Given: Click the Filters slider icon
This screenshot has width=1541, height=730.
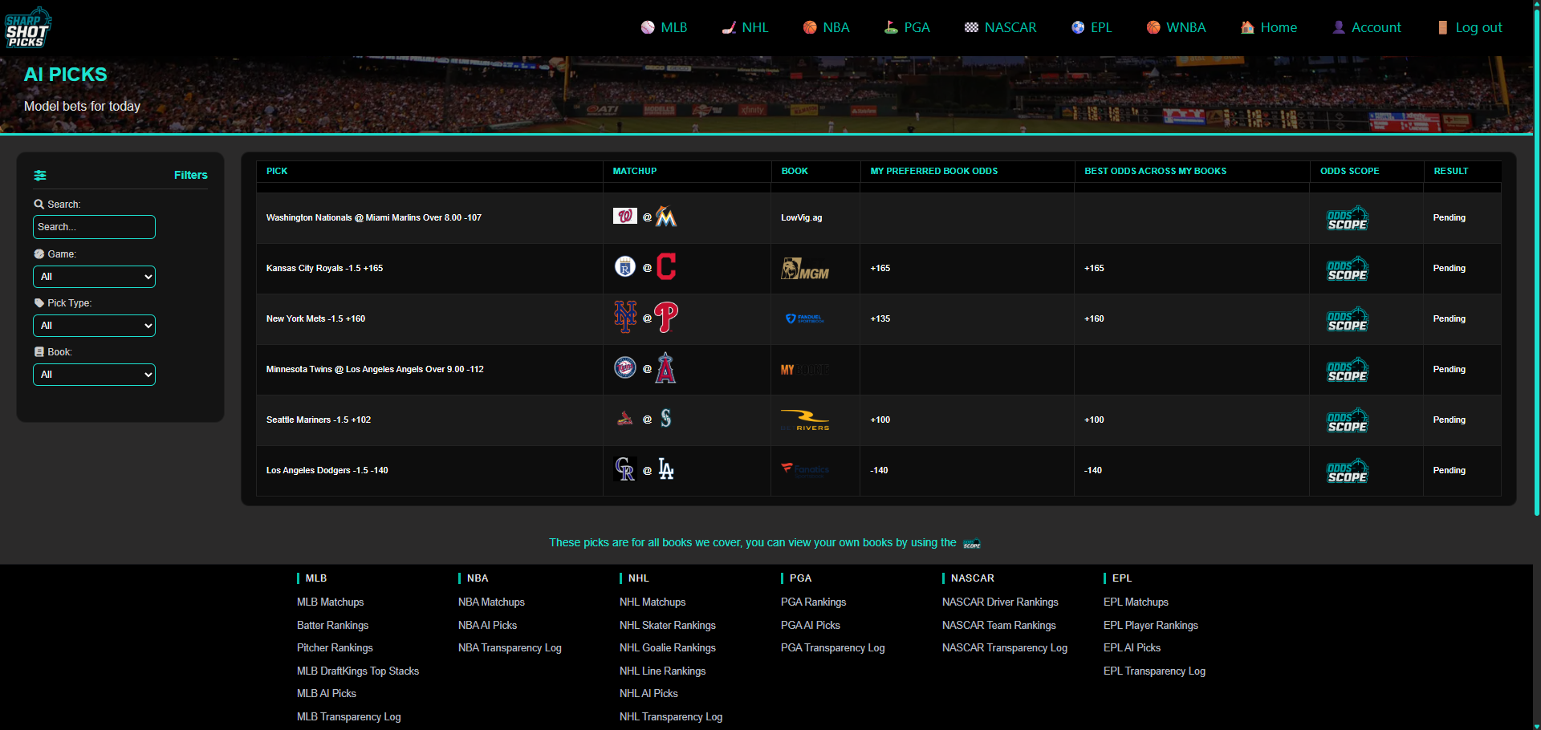Looking at the screenshot, I should (x=40, y=175).
